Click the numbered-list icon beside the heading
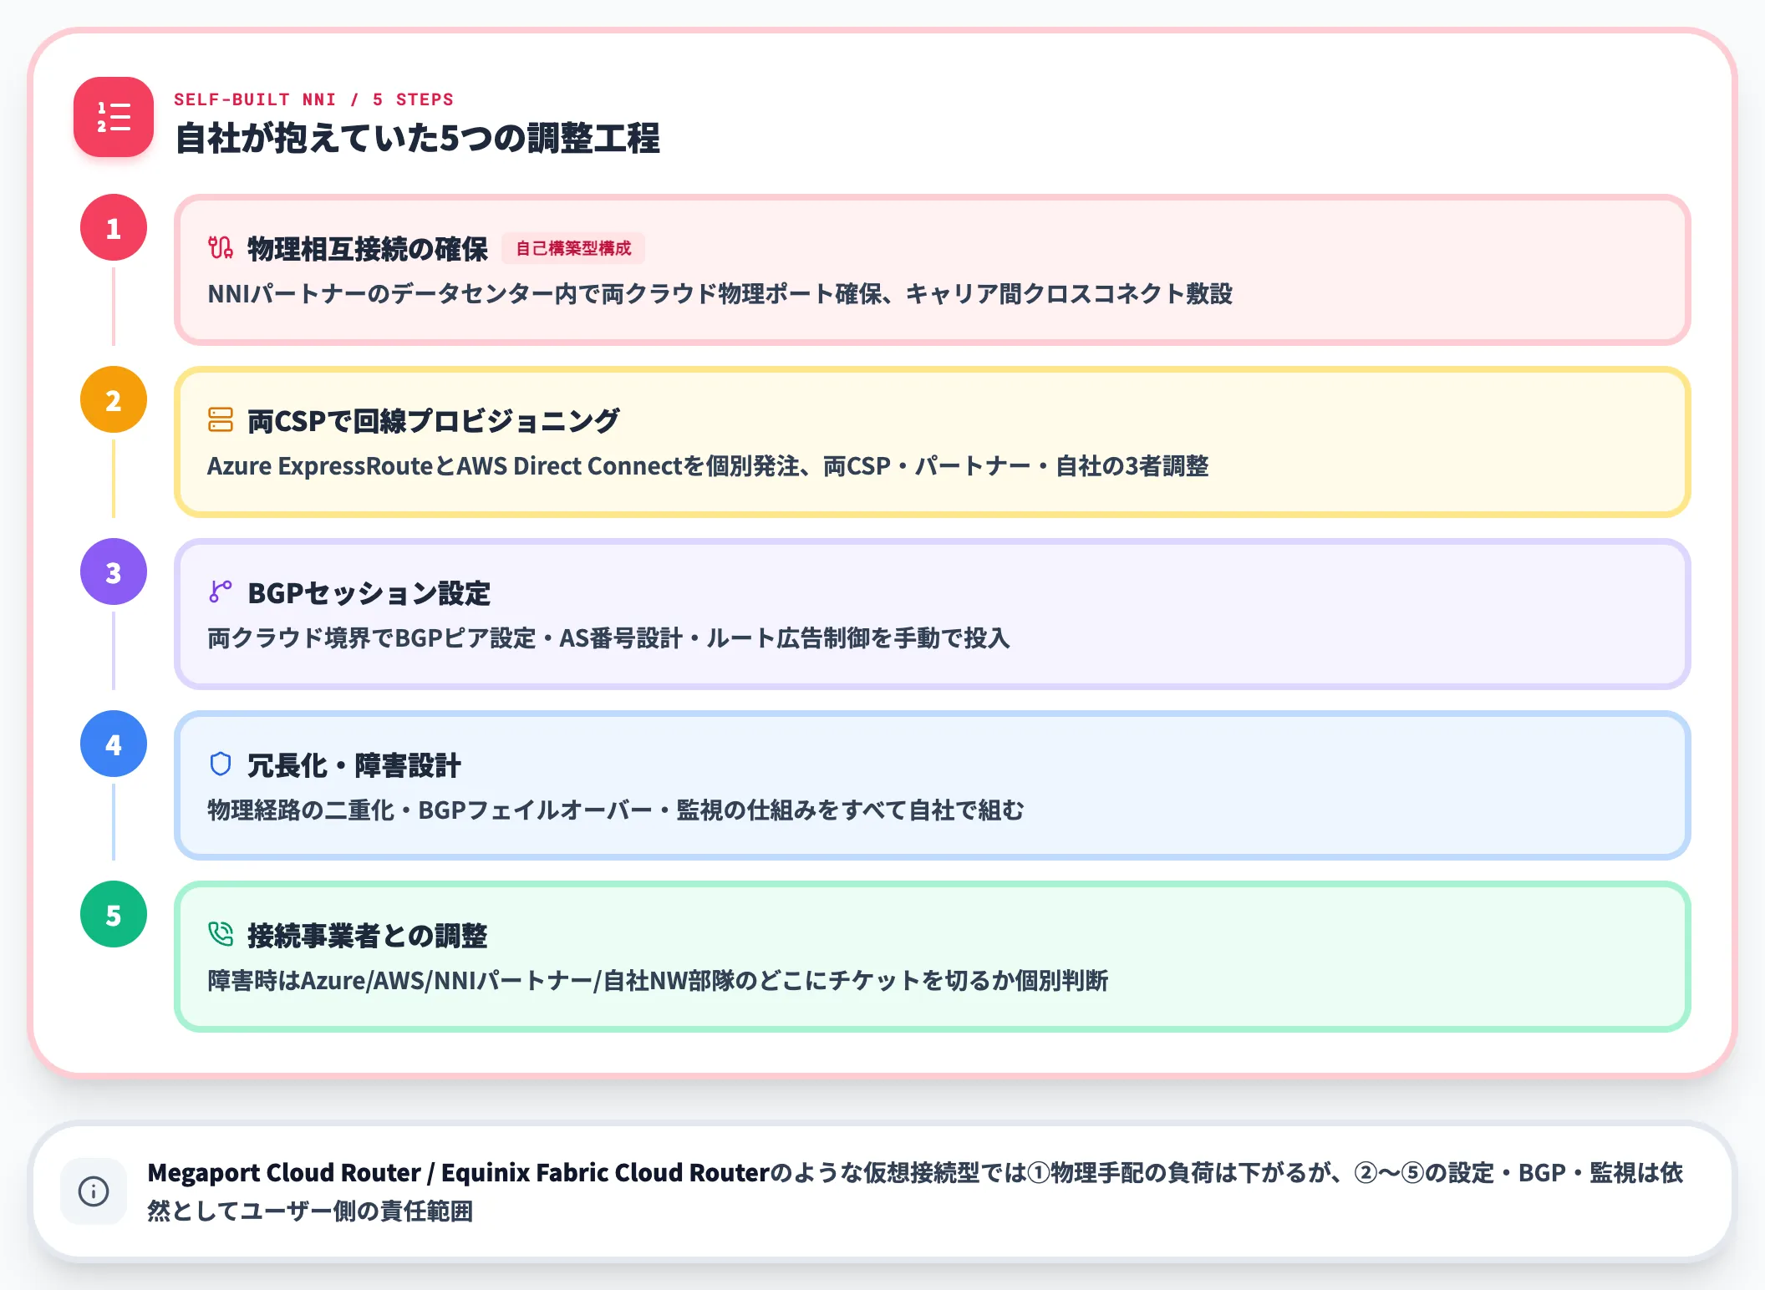The width and height of the screenshot is (1765, 1290). [114, 117]
